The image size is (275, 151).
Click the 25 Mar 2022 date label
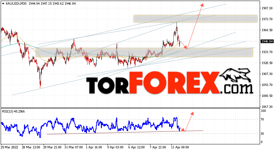[x=9, y=147]
